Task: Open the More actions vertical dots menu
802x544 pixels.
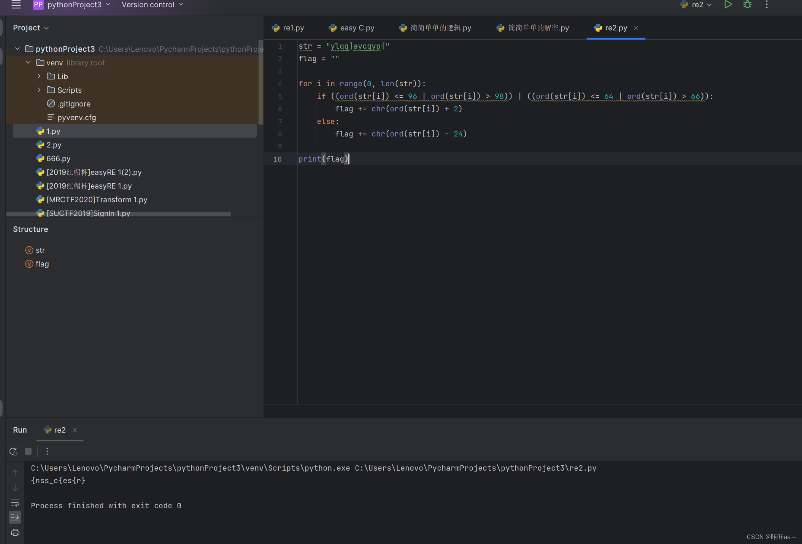Action: 767,5
